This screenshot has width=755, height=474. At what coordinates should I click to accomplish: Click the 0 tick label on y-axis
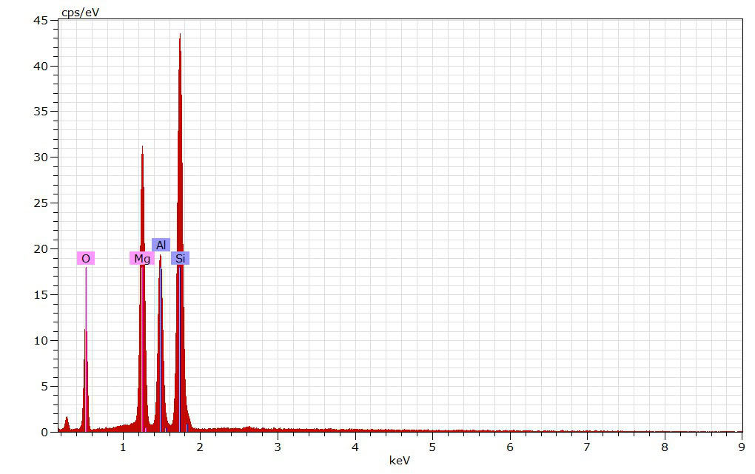pos(44,432)
